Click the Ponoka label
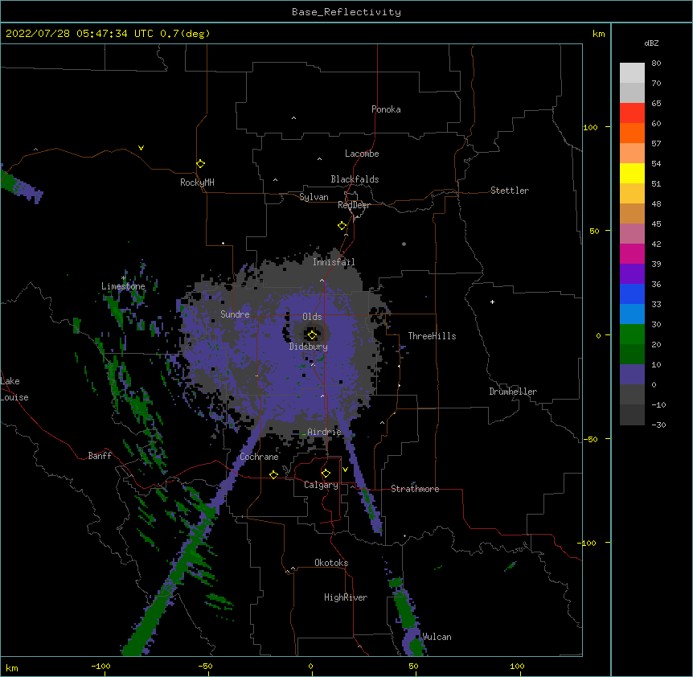 click(386, 109)
